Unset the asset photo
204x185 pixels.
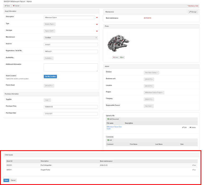tap(115, 57)
